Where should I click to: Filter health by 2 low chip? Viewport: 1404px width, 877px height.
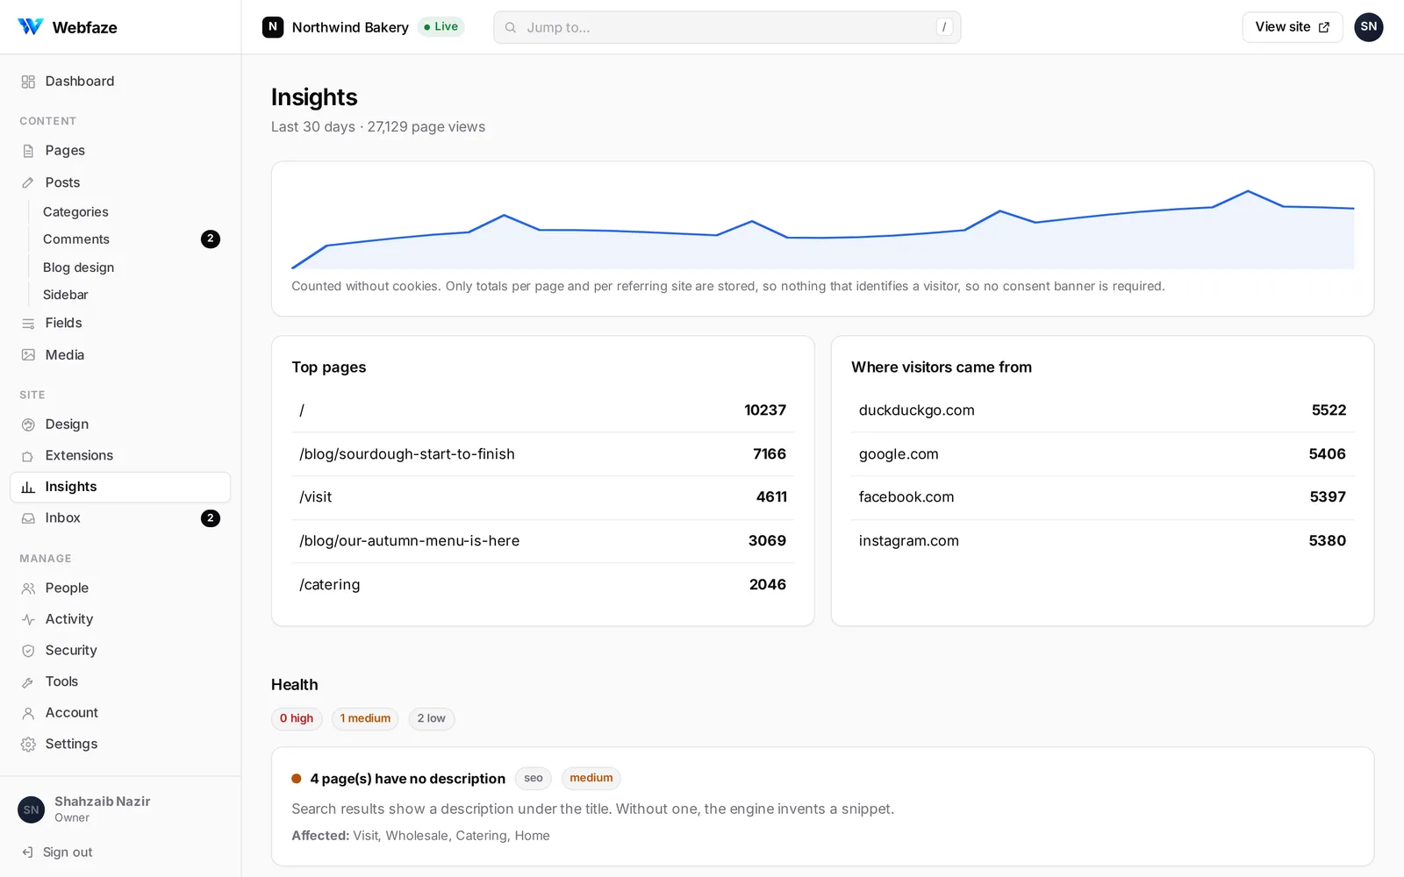tap(432, 719)
